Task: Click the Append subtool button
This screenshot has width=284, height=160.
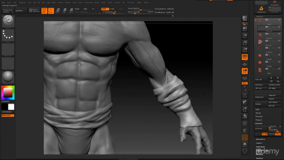Action: 274,95
